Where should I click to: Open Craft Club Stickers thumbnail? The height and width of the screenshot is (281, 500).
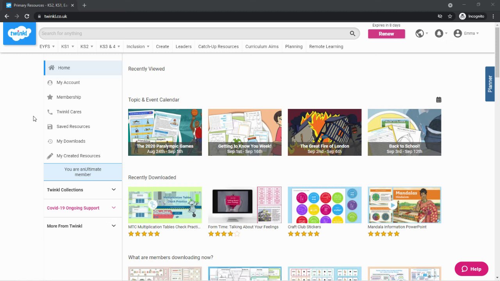pos(325,205)
